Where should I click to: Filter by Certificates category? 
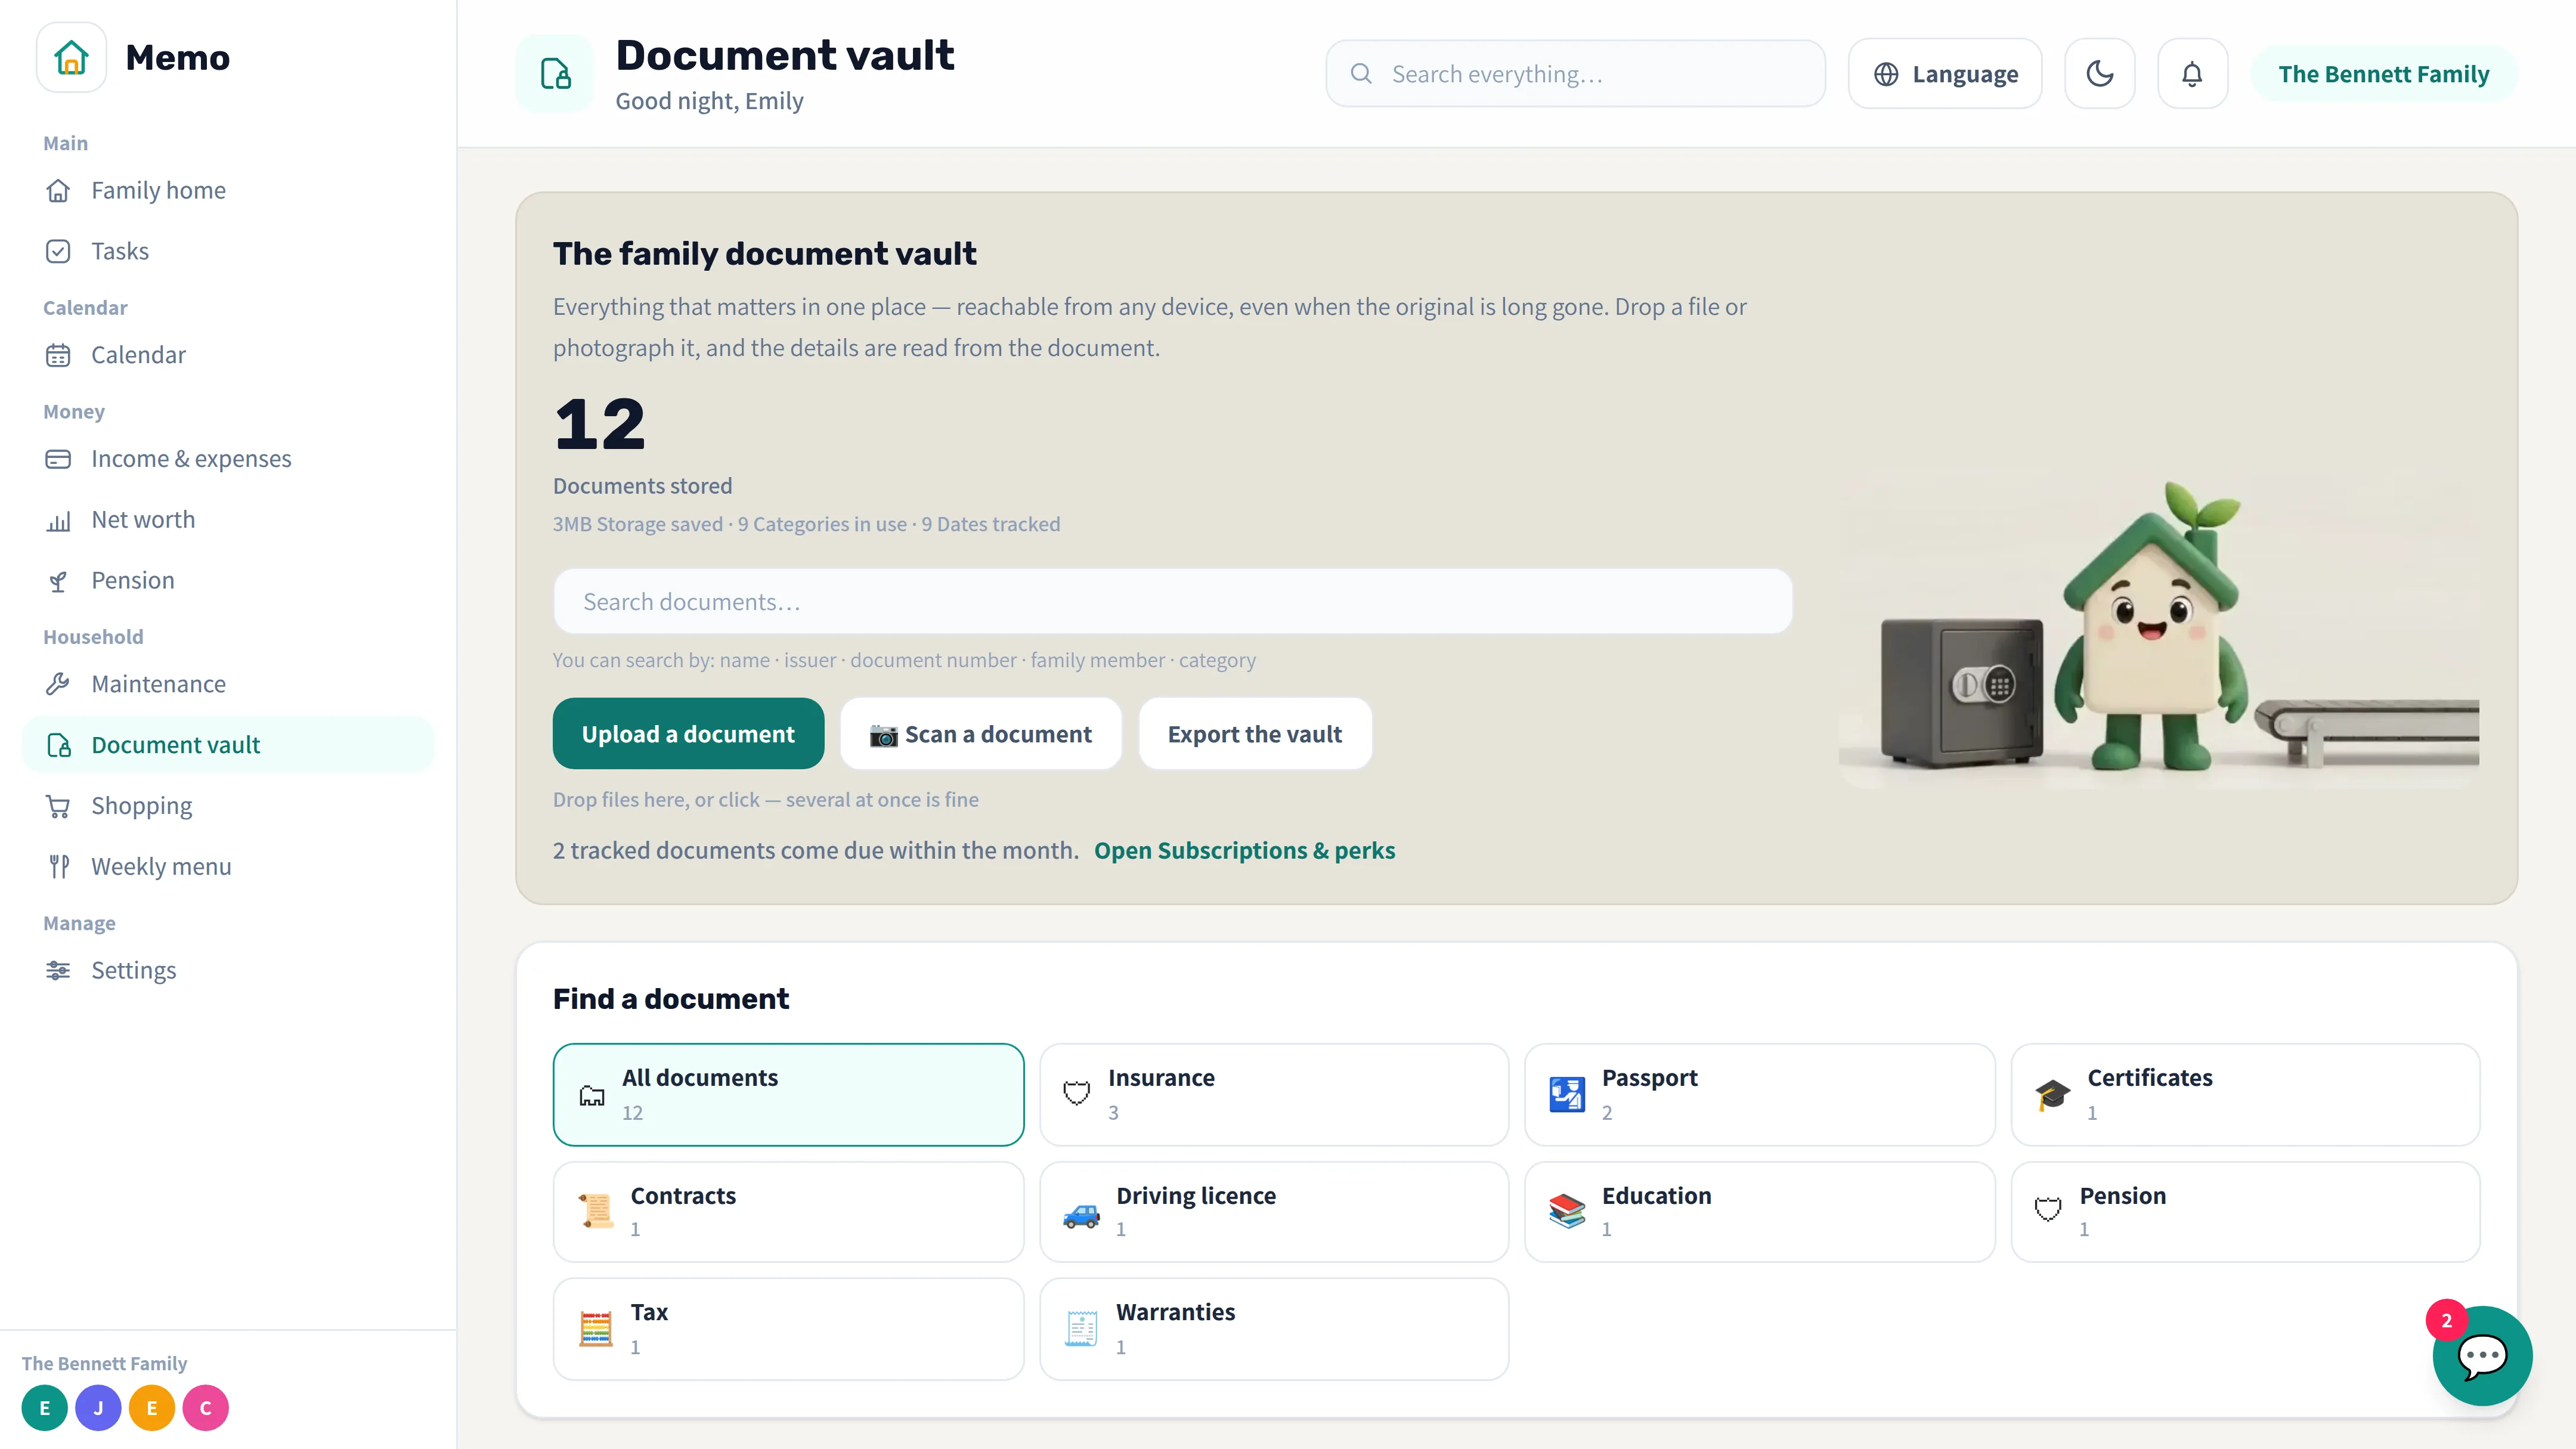coord(2245,1094)
